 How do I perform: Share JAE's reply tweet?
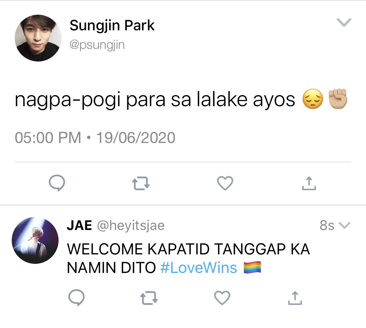coord(295,298)
